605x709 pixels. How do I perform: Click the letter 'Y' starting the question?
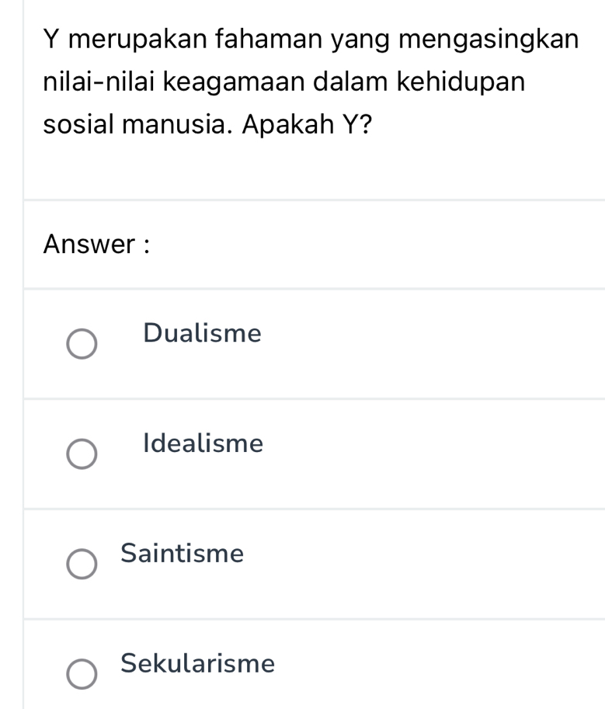[52, 37]
